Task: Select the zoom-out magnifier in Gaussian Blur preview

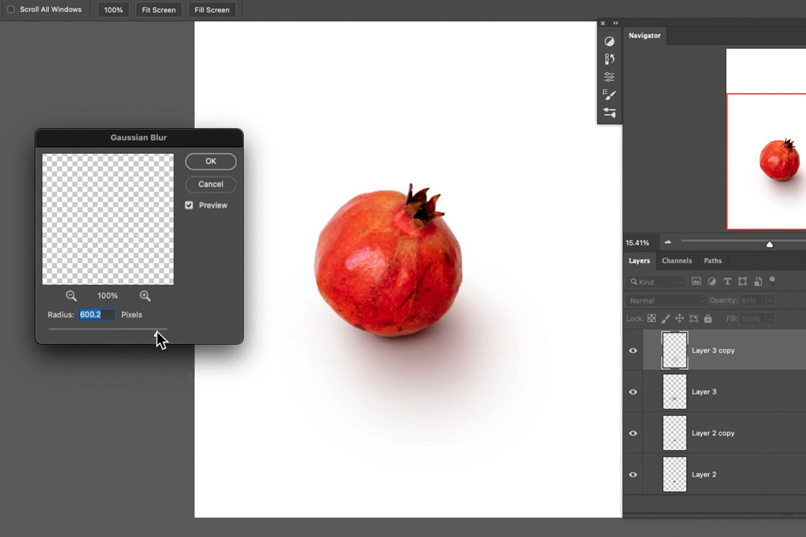Action: (71, 295)
